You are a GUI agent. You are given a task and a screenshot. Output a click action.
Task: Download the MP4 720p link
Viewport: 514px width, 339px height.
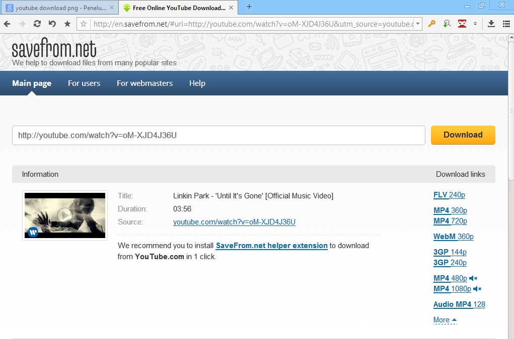[x=450, y=221]
